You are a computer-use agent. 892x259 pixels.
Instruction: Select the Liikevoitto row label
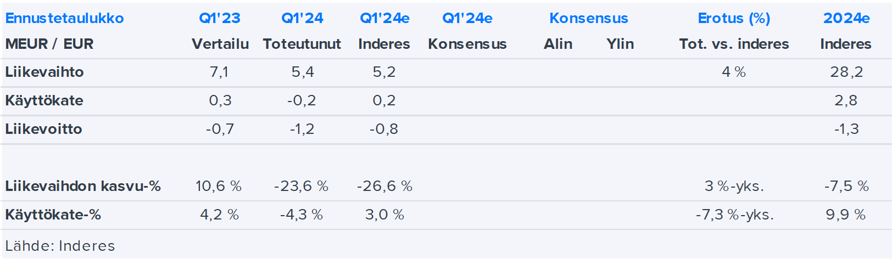coord(44,129)
